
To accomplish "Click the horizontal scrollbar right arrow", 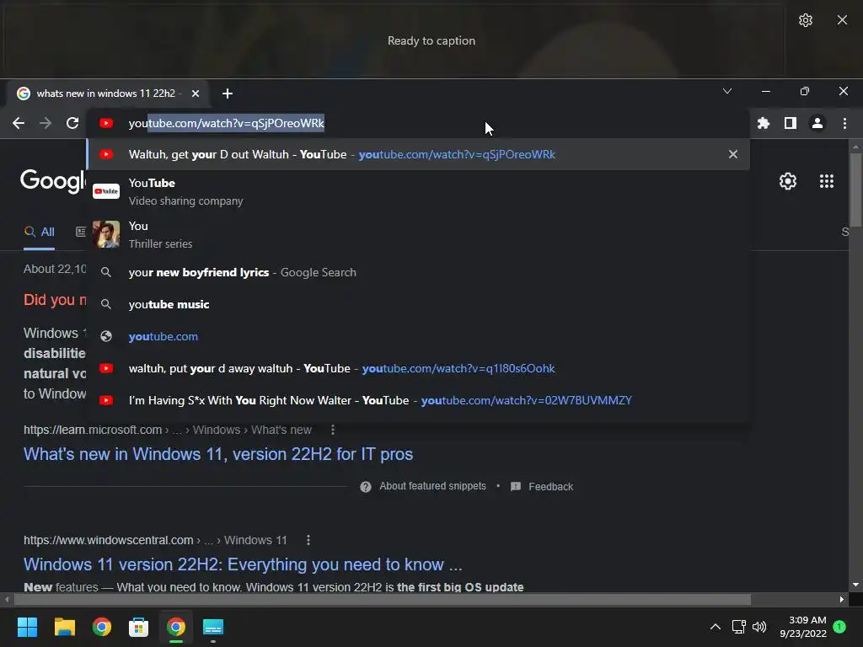I will [x=842, y=599].
